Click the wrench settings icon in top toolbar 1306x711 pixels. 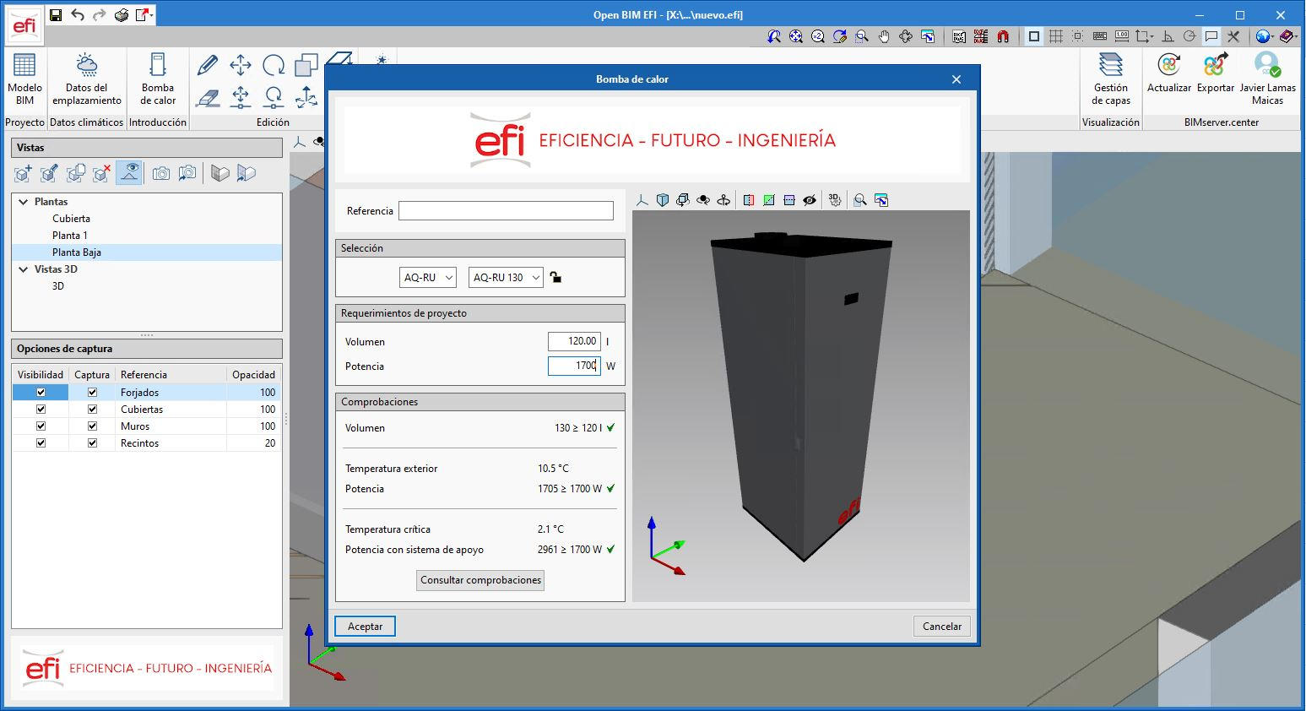point(1233,36)
